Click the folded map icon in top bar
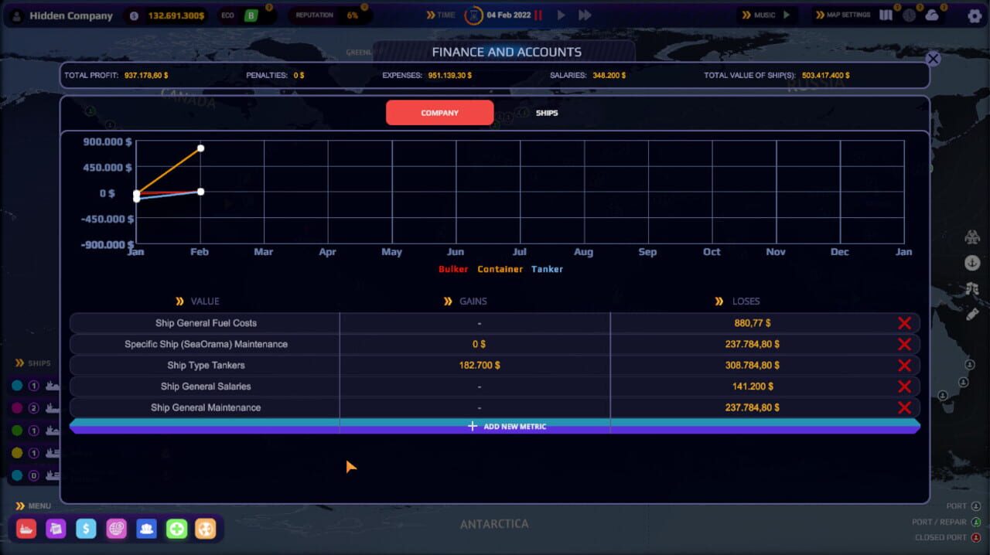The height and width of the screenshot is (555, 990). point(886,15)
